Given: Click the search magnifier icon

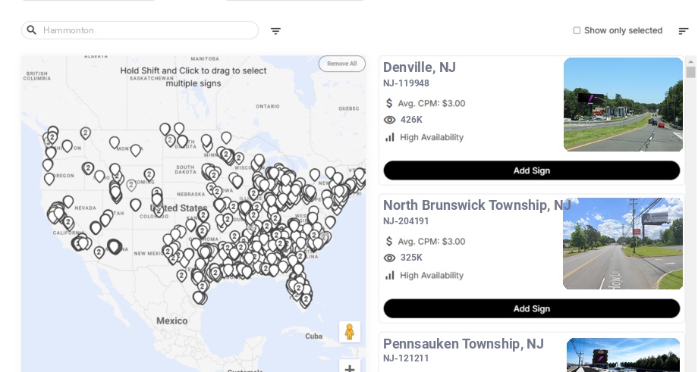Looking at the screenshot, I should (x=32, y=30).
